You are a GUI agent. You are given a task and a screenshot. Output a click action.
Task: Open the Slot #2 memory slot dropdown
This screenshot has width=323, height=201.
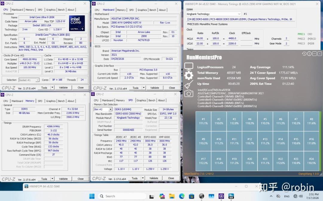click(x=103, y=109)
